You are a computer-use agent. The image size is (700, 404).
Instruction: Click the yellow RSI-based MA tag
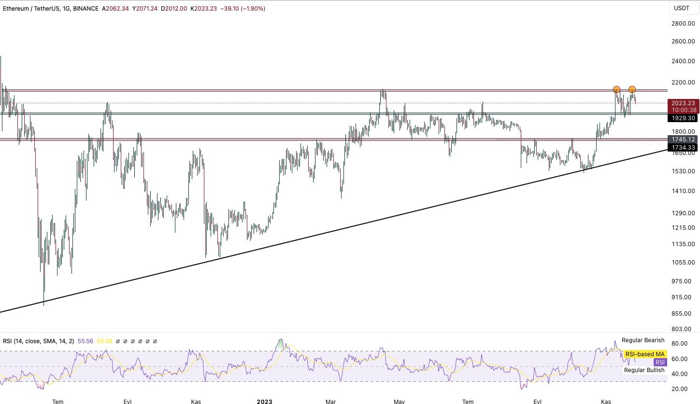tap(645, 354)
